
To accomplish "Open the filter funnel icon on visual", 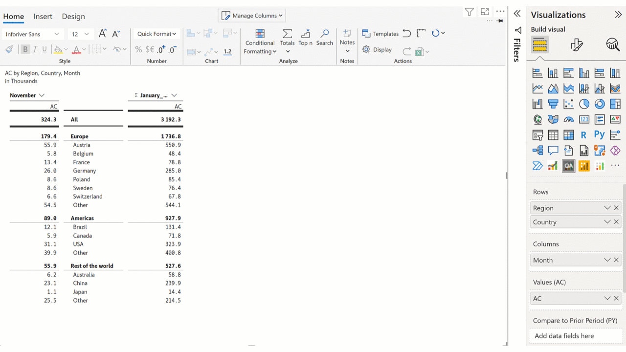I will coord(469,12).
